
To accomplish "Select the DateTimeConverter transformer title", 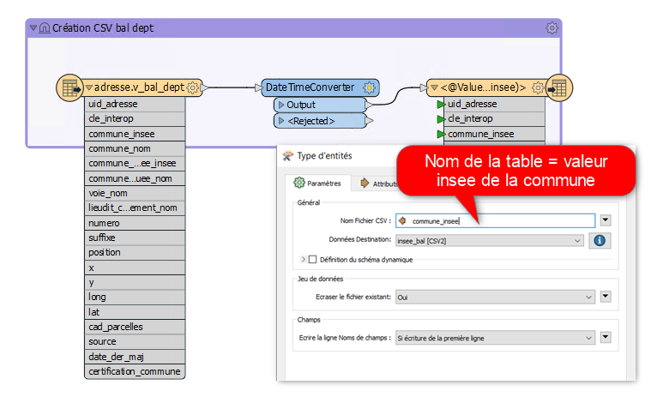I will [310, 87].
